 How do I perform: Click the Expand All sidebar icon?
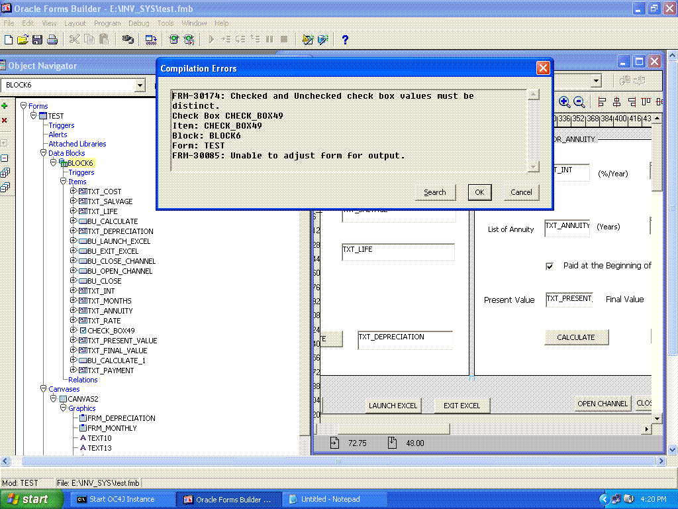point(5,173)
